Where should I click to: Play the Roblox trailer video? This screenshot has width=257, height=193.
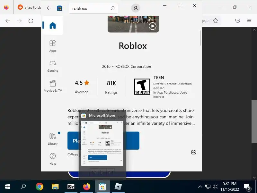tap(152, 26)
